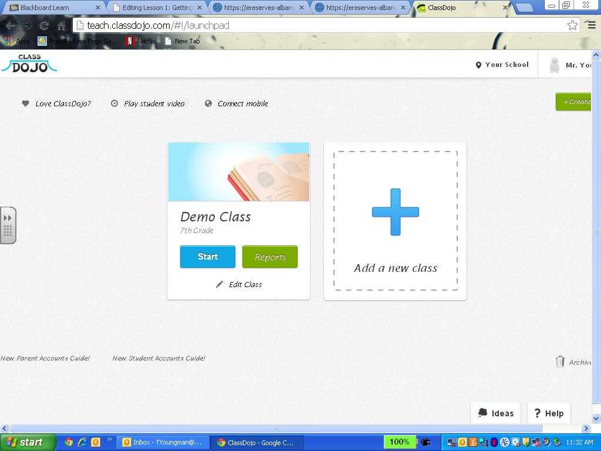Start the Demo Class

[x=207, y=257]
